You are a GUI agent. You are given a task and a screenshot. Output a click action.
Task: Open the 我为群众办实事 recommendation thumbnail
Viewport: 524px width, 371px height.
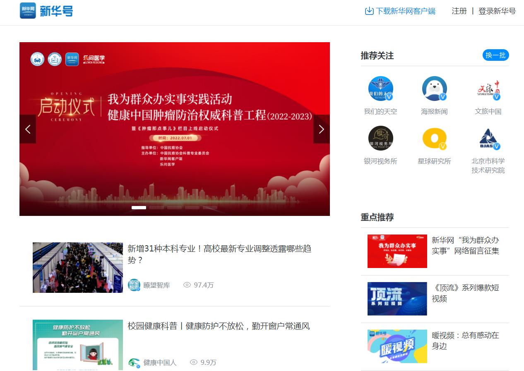tap(397, 251)
